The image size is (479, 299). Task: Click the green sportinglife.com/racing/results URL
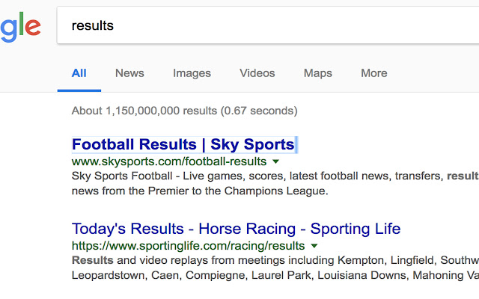(x=188, y=246)
